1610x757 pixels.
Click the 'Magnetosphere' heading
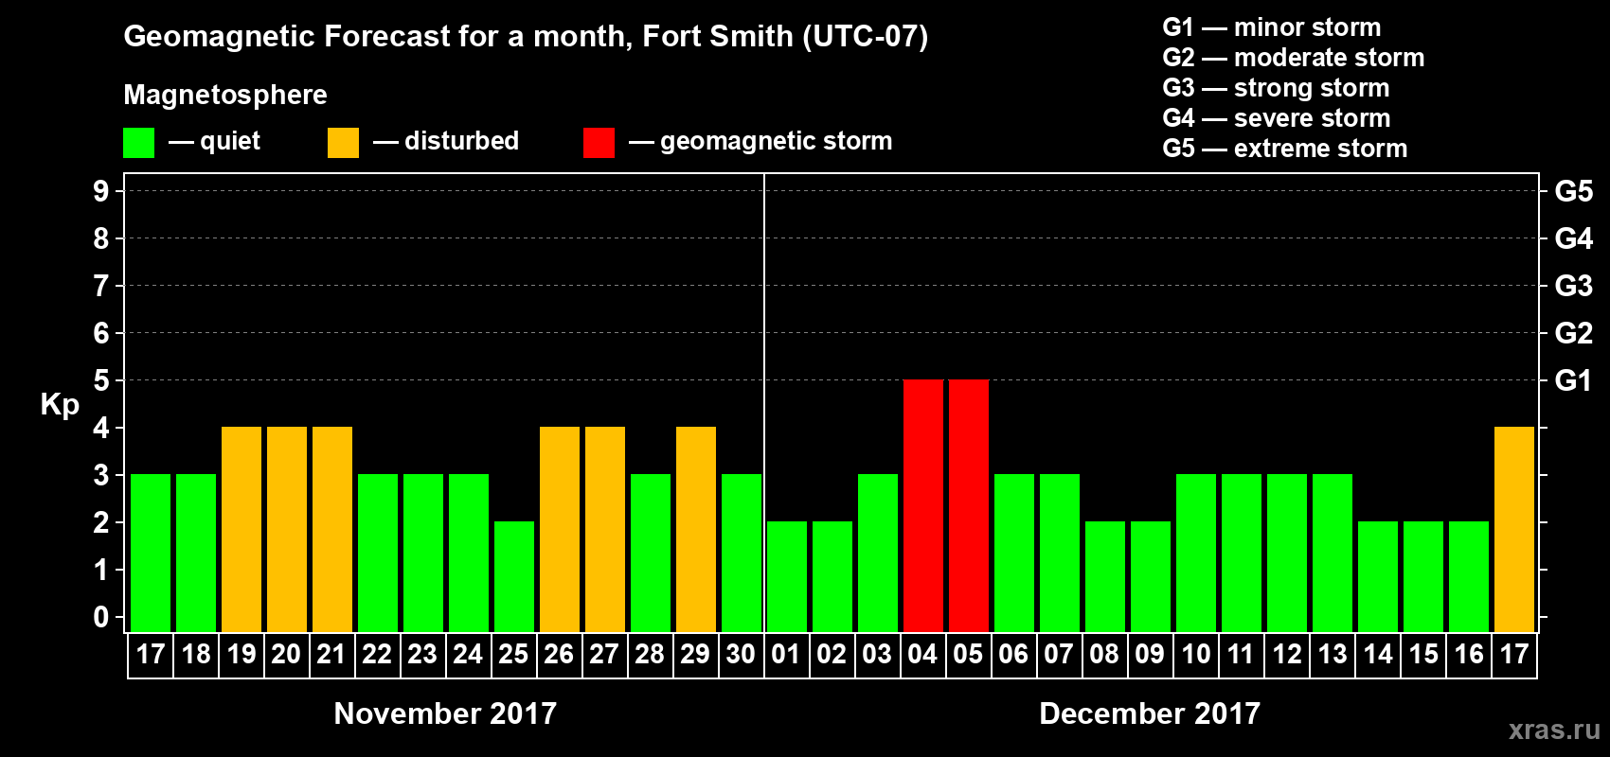point(225,95)
